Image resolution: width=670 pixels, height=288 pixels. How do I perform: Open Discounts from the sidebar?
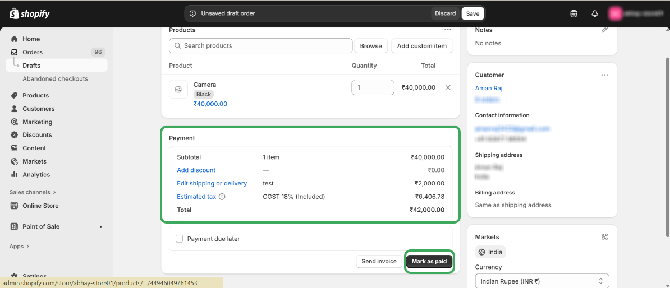(37, 135)
